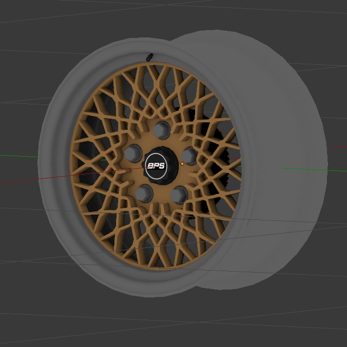Viewport: 347px width, 347px height.
Task: Select the top lug nut
Action: click(162, 130)
